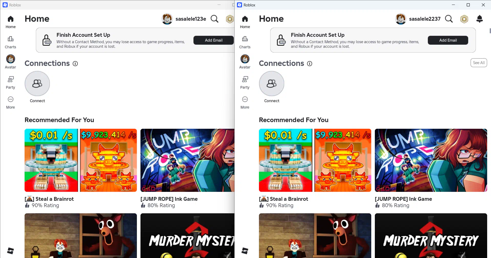The width and height of the screenshot is (491, 258).
Task: Click '80% Rating' text in left window
Action: coord(161,205)
